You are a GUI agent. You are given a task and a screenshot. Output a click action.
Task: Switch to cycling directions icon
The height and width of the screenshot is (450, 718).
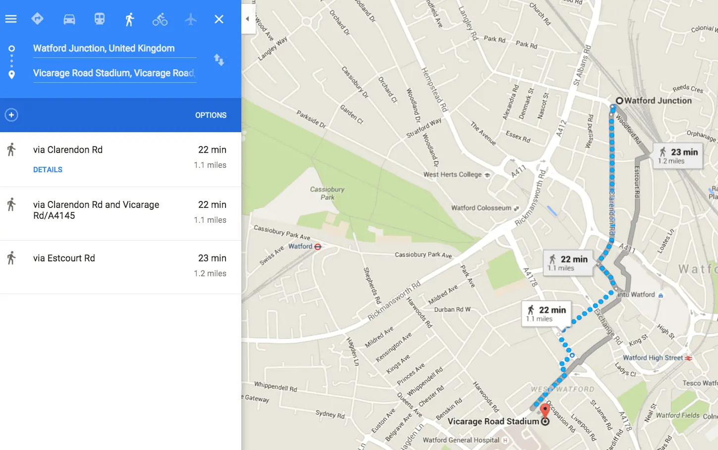(160, 19)
